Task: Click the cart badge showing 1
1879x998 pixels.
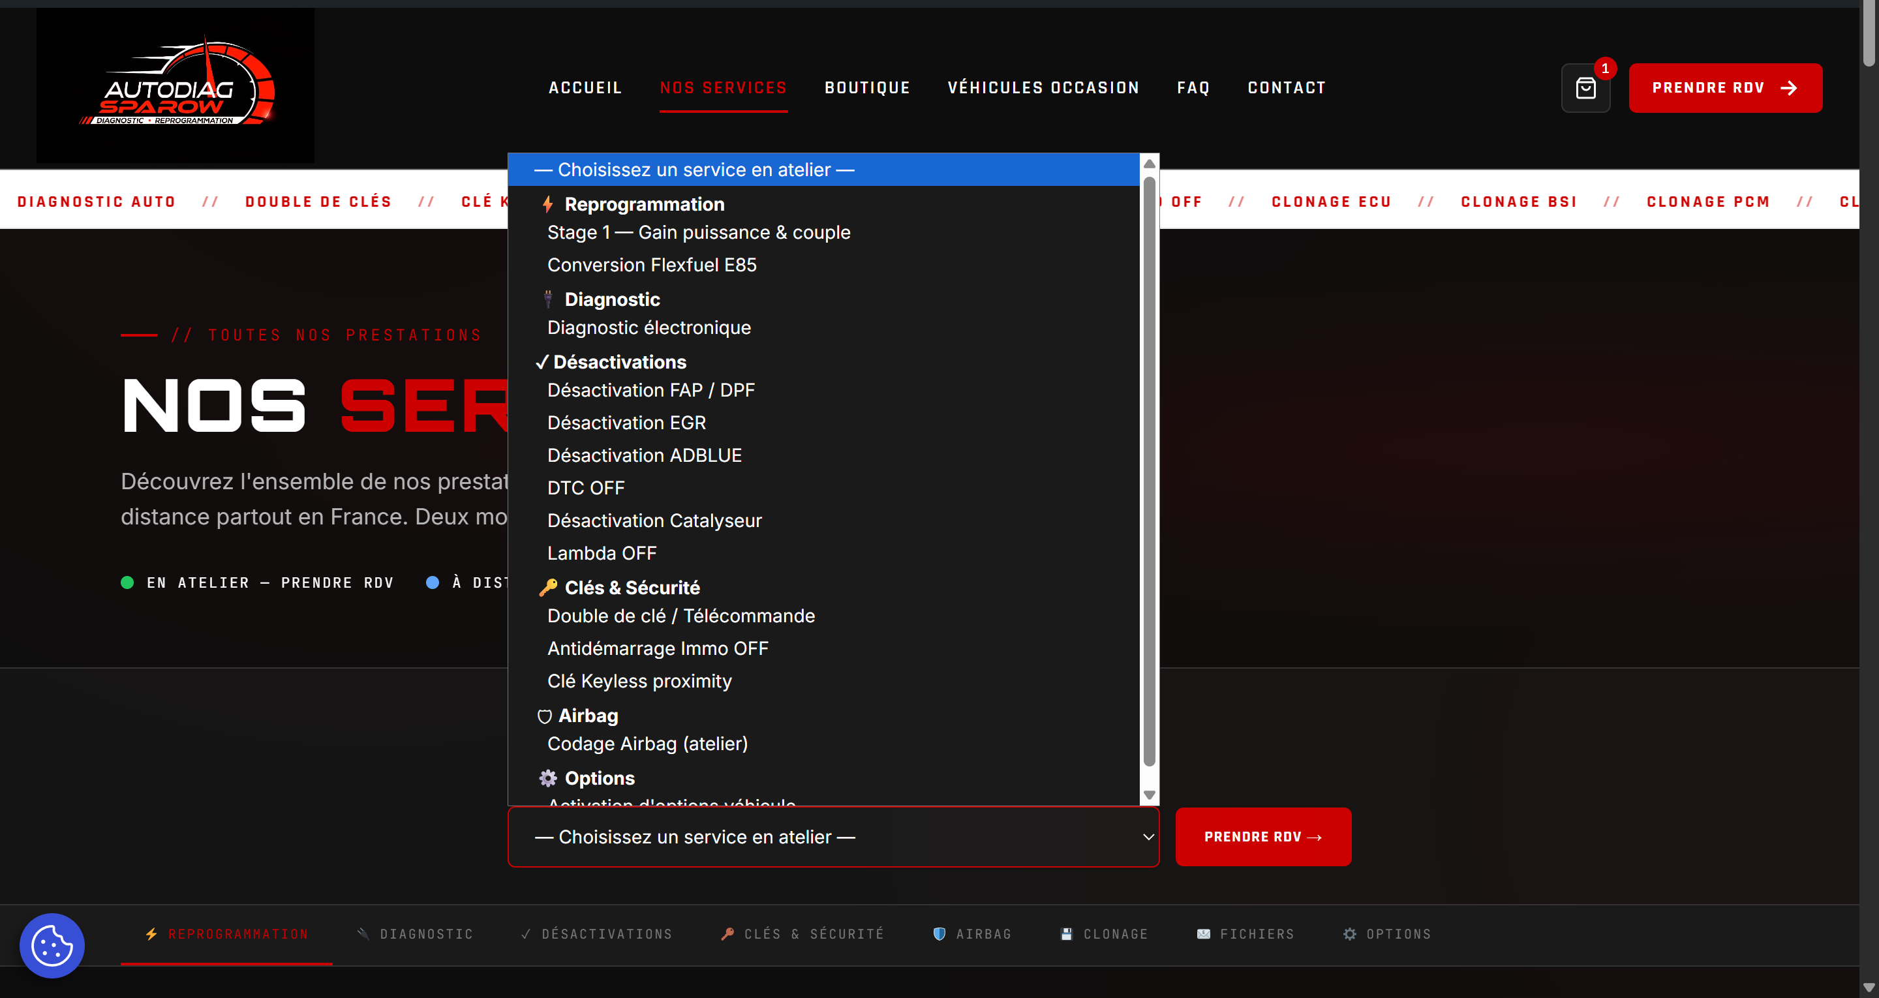Action: (x=1605, y=68)
